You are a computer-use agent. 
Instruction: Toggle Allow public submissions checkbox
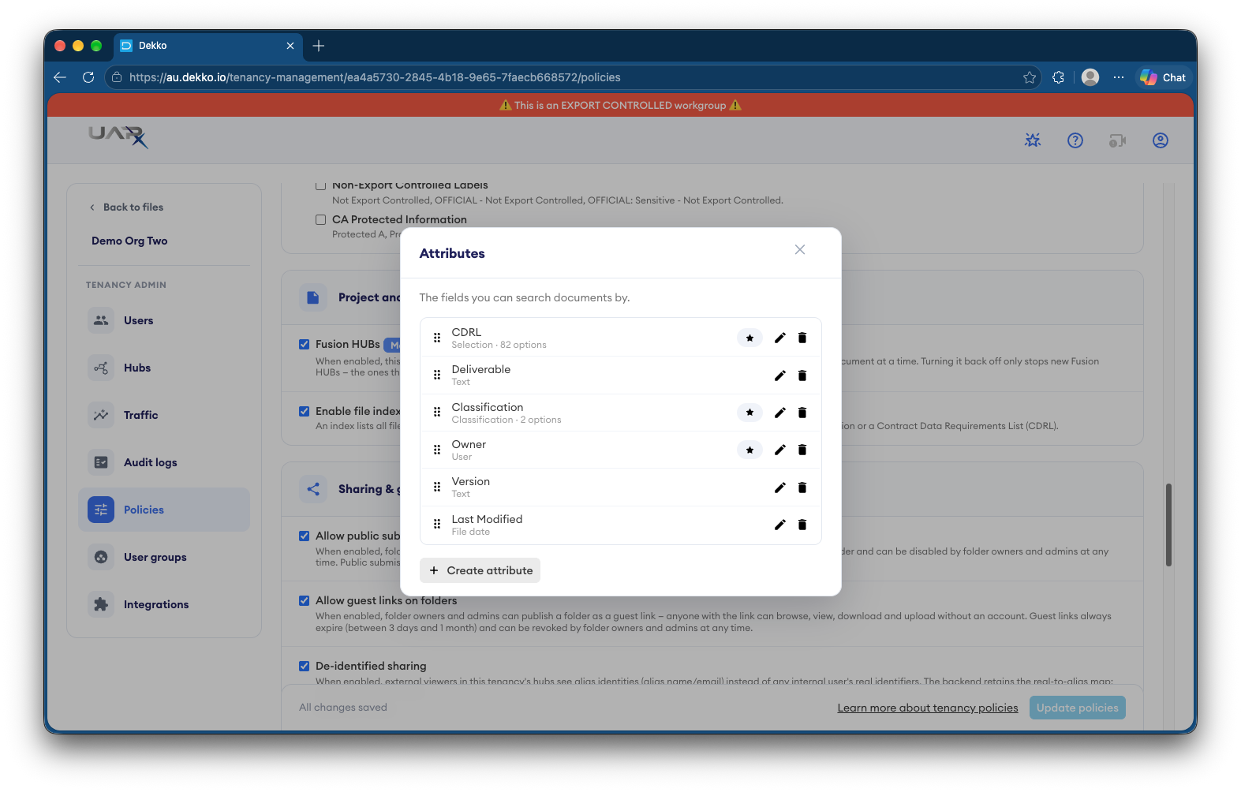click(x=304, y=536)
